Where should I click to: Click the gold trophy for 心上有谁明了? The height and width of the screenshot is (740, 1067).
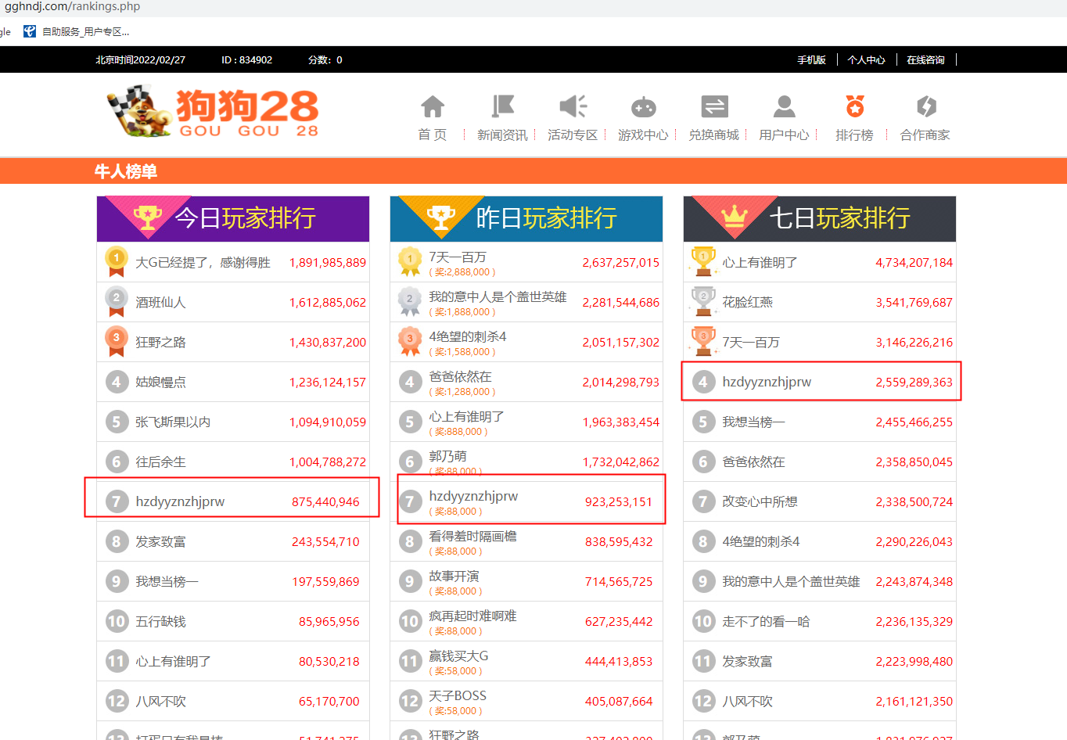click(703, 261)
